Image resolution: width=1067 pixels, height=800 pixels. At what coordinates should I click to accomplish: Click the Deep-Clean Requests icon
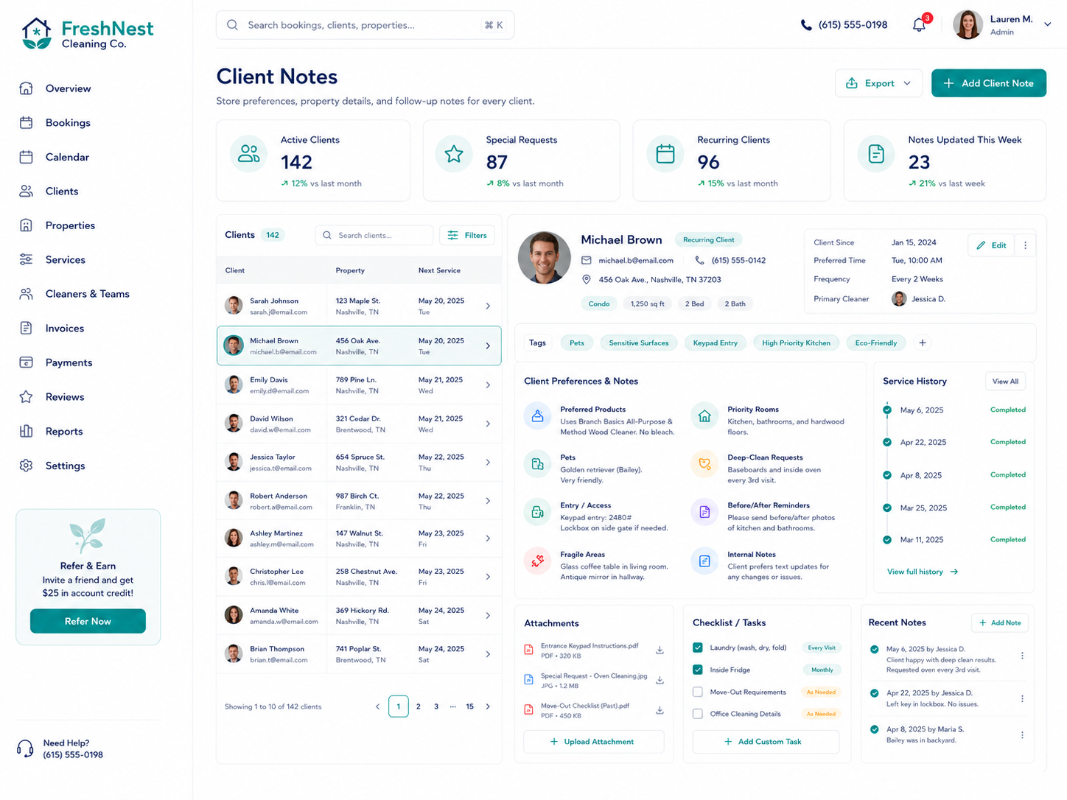tap(704, 464)
